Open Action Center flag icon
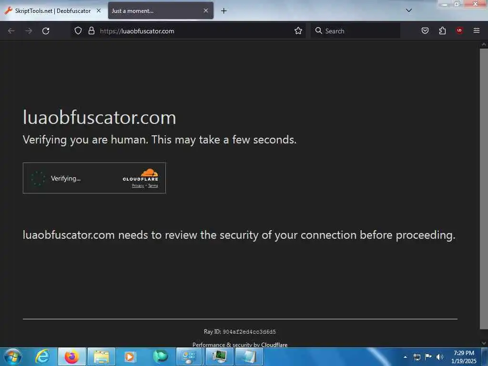 click(x=428, y=356)
